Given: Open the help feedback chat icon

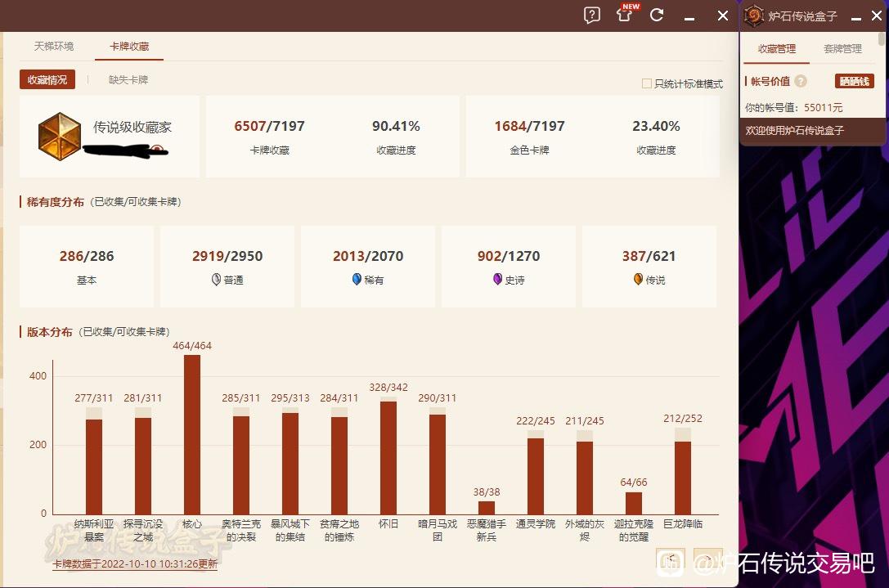Looking at the screenshot, I should point(592,16).
